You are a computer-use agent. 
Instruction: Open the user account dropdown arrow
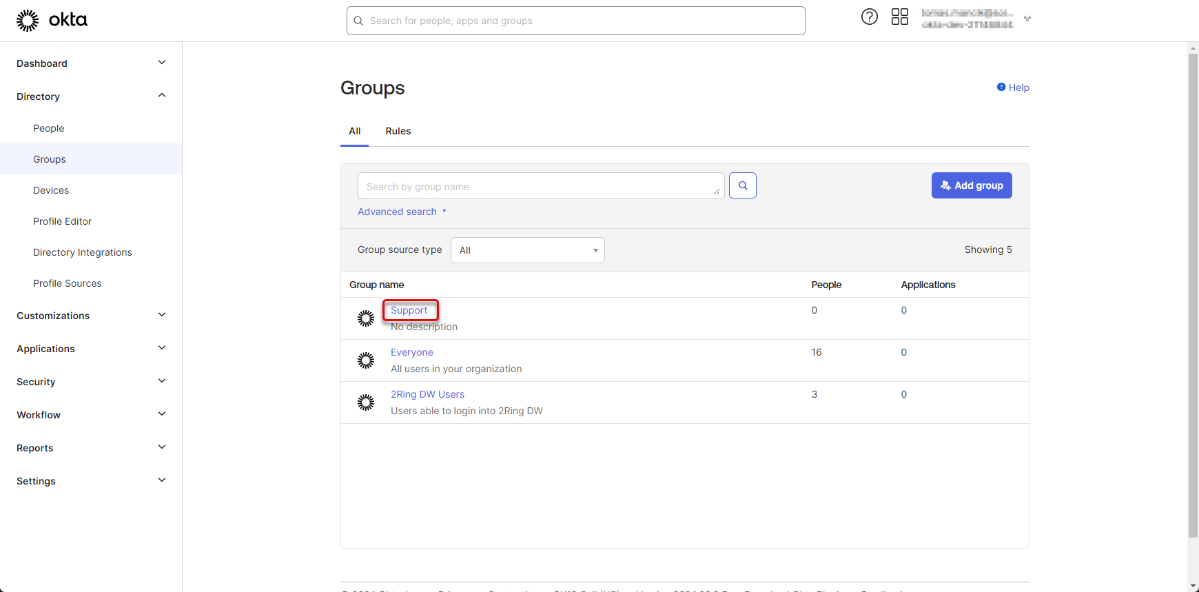click(x=1027, y=19)
